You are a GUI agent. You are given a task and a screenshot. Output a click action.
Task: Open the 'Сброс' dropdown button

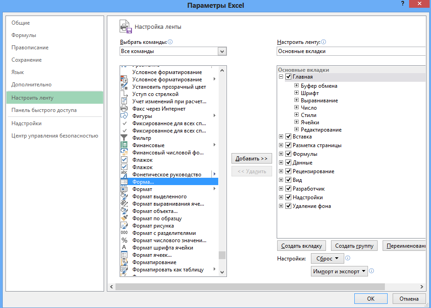327,259
